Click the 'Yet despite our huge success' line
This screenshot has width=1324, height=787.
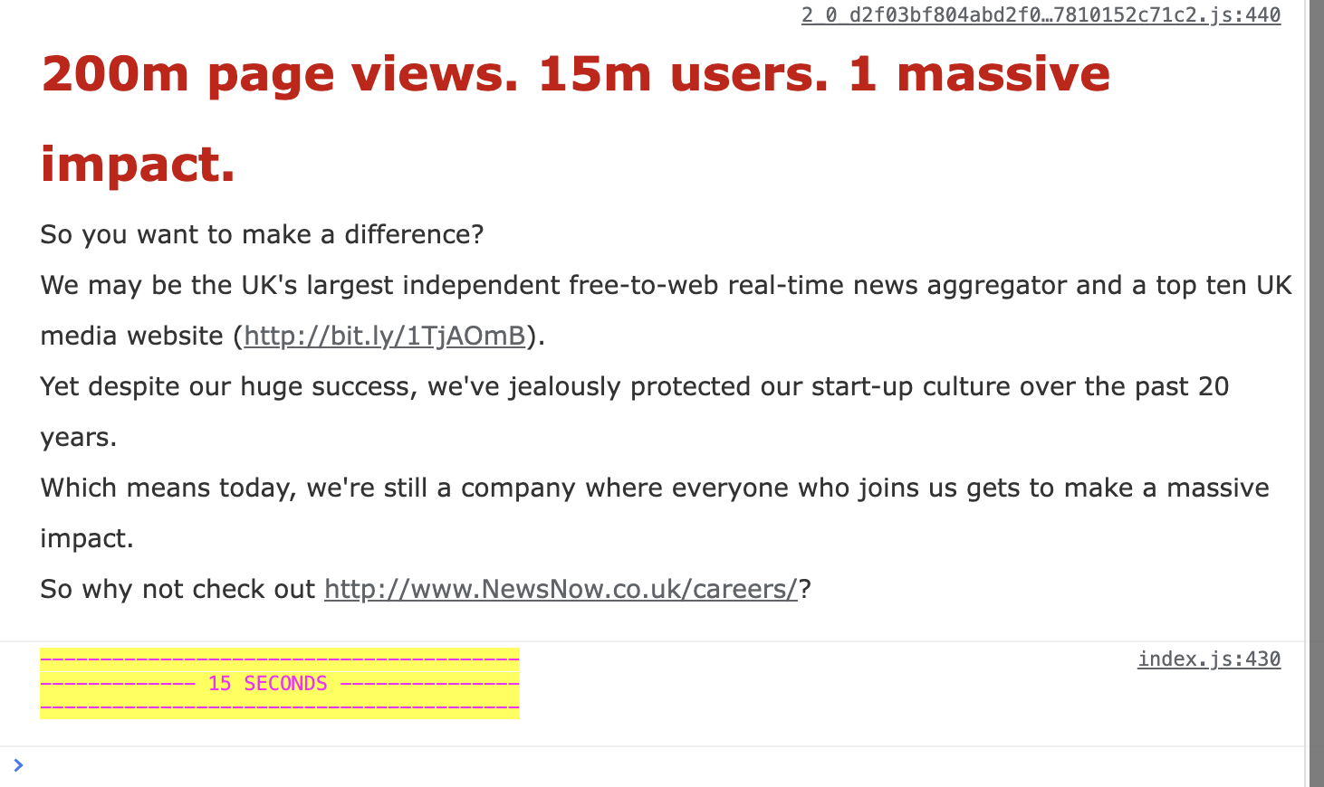click(x=634, y=386)
